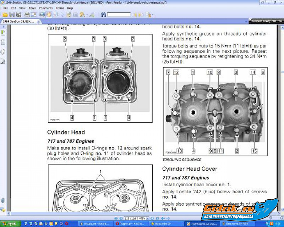
Task: Click in the search text field
Action: tap(119, 15)
